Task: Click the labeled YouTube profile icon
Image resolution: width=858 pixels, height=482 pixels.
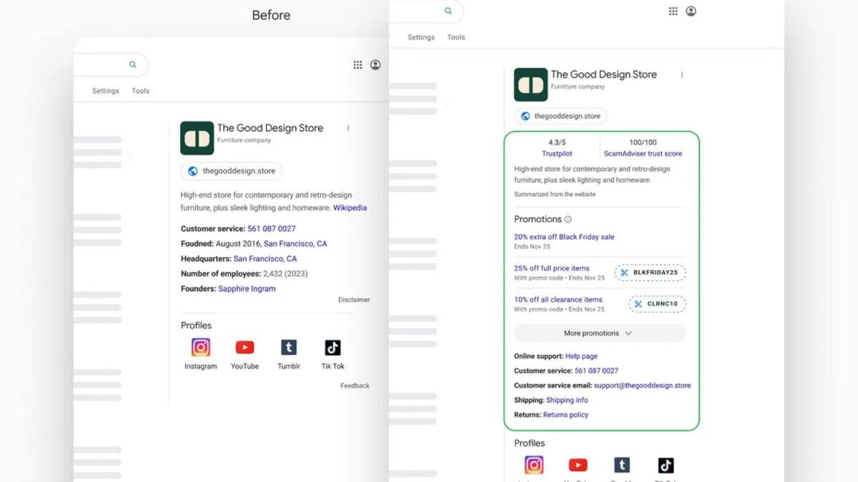Action: tap(245, 348)
